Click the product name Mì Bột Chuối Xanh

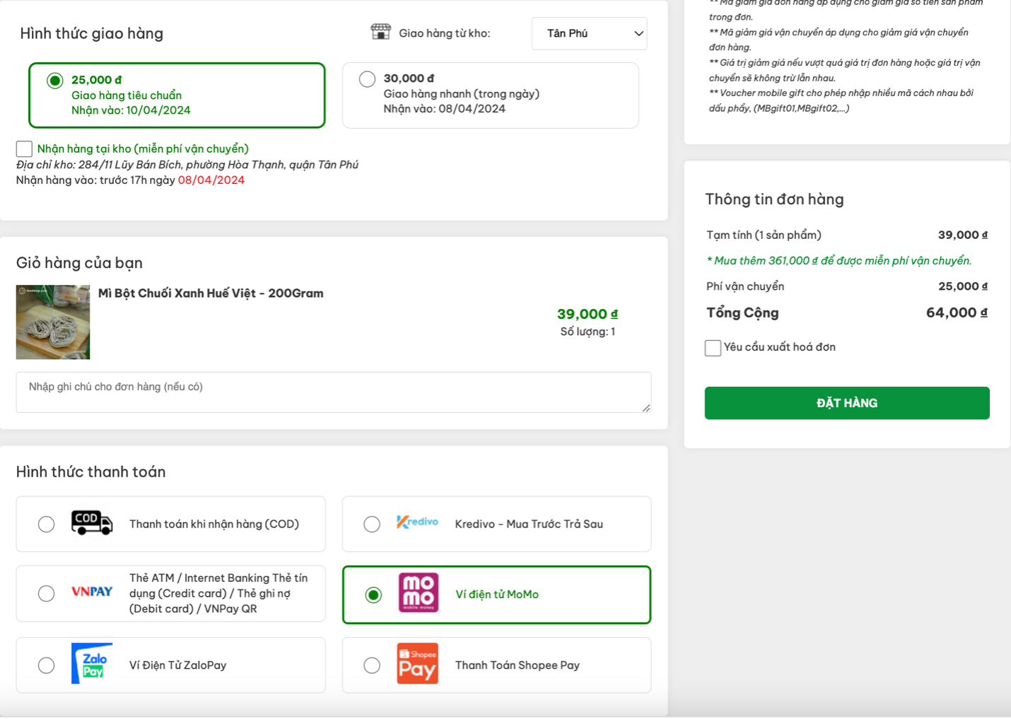pyautogui.click(x=211, y=293)
